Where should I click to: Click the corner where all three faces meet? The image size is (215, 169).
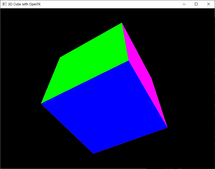[x=128, y=61]
